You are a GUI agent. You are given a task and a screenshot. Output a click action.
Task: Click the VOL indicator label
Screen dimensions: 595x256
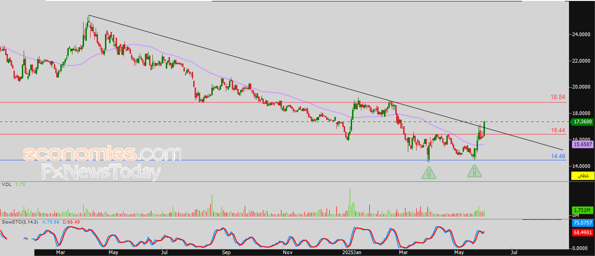6,185
